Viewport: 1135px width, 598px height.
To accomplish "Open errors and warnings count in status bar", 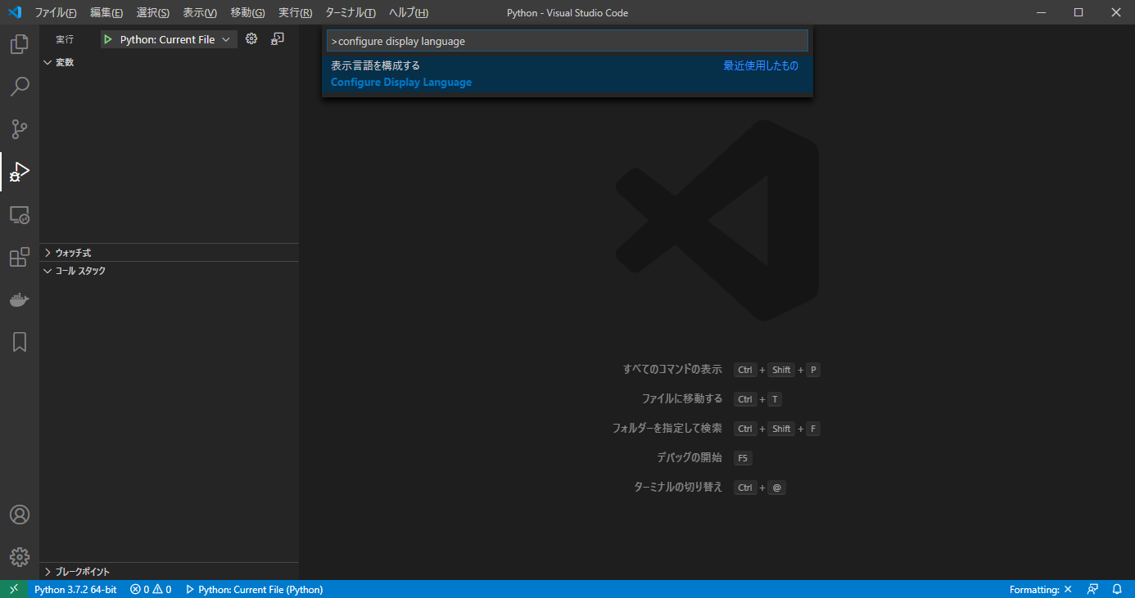I will [151, 589].
